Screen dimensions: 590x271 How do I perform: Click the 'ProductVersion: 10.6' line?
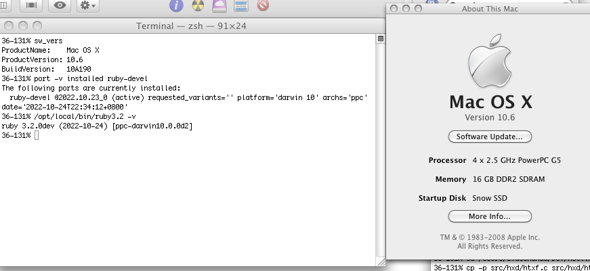(42, 59)
